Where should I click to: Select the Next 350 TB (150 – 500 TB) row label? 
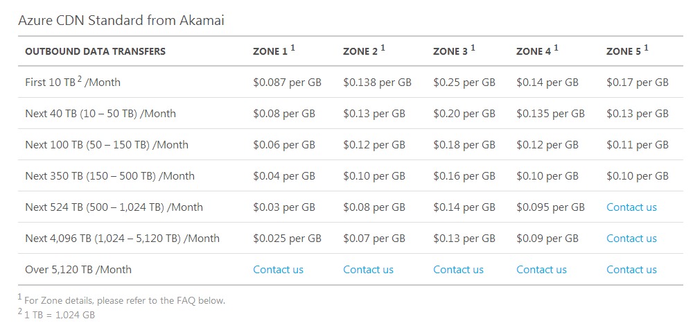click(109, 176)
